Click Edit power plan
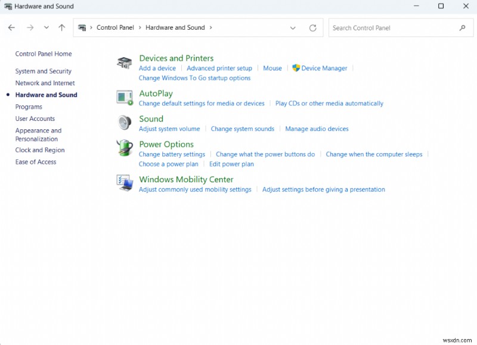The width and height of the screenshot is (477, 345). point(231,164)
